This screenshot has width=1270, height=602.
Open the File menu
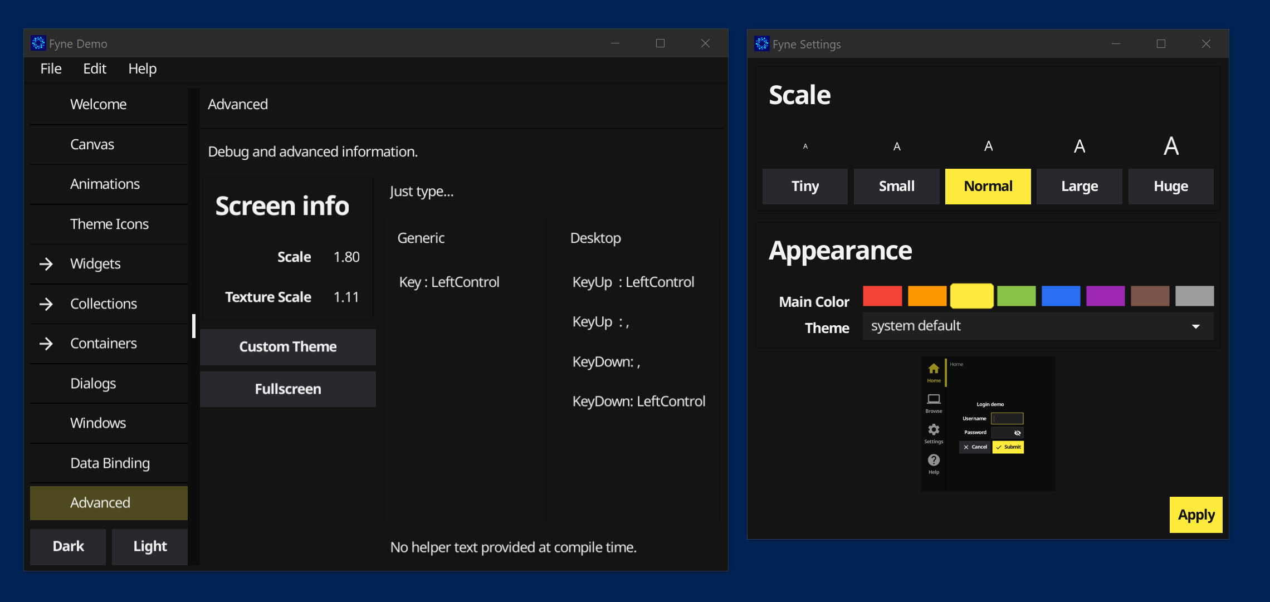pyautogui.click(x=50, y=68)
